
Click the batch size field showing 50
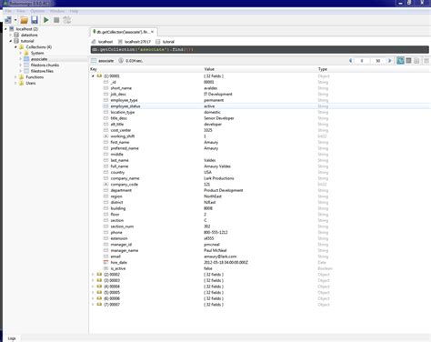[x=378, y=61]
